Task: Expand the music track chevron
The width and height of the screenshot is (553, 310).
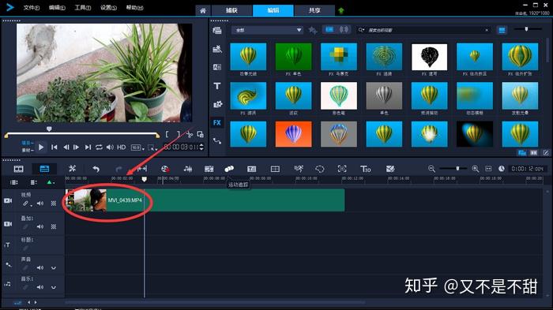Action: tap(54, 287)
